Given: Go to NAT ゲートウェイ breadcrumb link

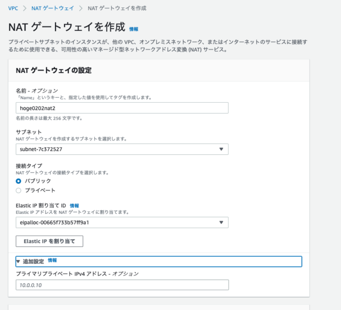Looking at the screenshot, I should pos(53,9).
